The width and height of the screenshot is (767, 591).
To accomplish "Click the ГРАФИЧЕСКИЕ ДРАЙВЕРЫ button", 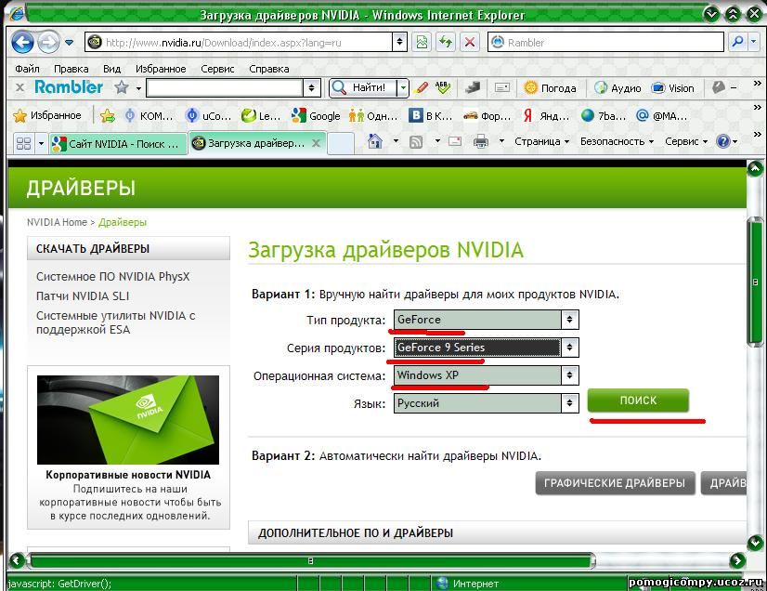I will tap(615, 483).
